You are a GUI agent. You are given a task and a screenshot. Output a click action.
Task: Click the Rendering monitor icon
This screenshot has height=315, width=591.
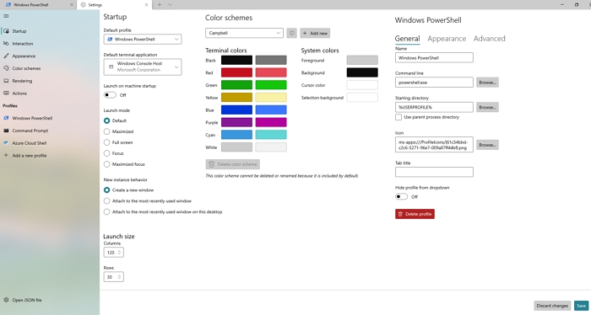[x=6, y=81]
